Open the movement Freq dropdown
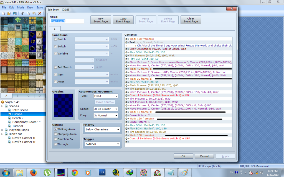The height and width of the screenshot is (177, 284). [106, 115]
